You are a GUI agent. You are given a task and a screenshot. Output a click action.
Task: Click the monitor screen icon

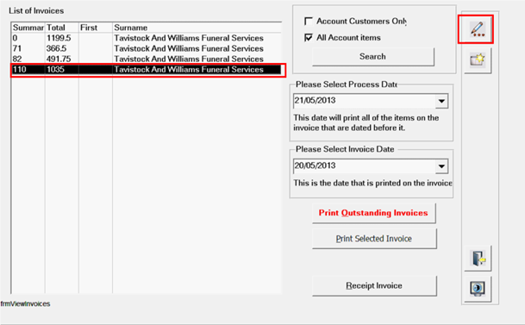[478, 289]
